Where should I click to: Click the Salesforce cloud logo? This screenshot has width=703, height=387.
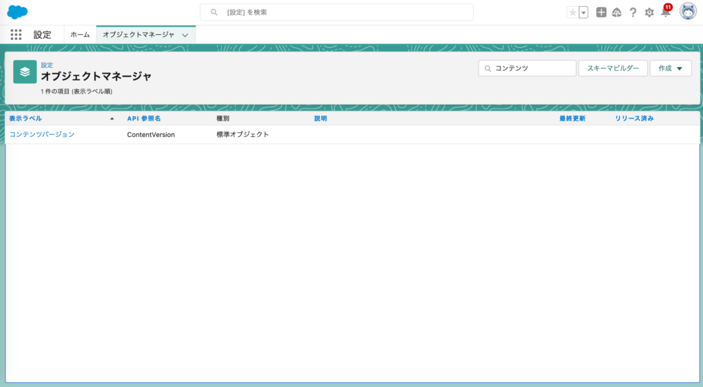pyautogui.click(x=17, y=12)
